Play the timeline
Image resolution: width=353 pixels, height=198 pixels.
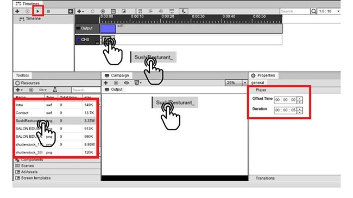(38, 11)
